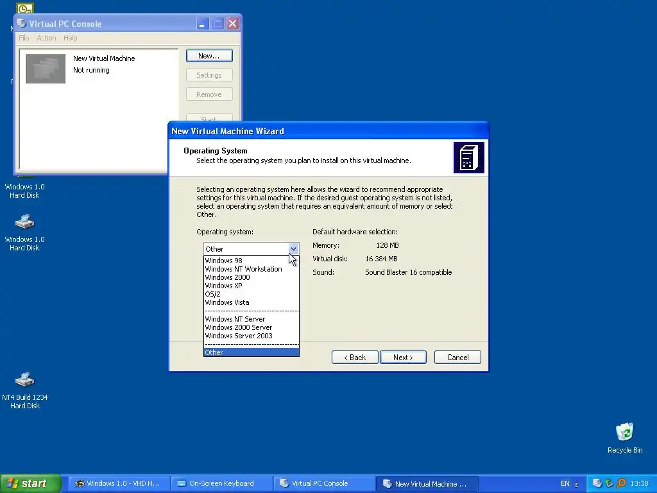
Task: Open the File menu in Virtual PC Console
Action: point(24,38)
